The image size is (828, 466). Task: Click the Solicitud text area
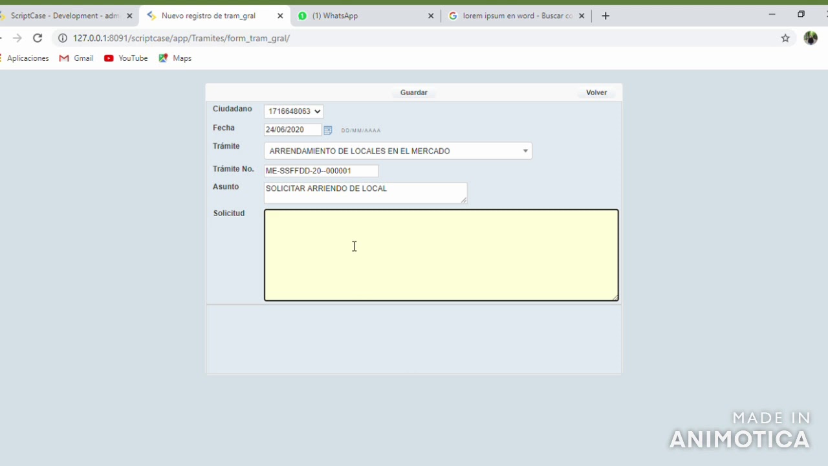click(441, 255)
